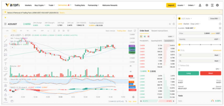Click the Price input field
Image resolution: width=224 pixels, height=106 pixels.
pos(200,33)
